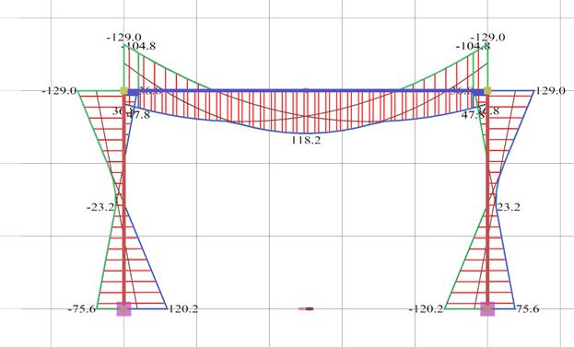Click the pink fixed support at left column base
Image resolution: width=574 pixels, height=347 pixels.
(x=123, y=309)
